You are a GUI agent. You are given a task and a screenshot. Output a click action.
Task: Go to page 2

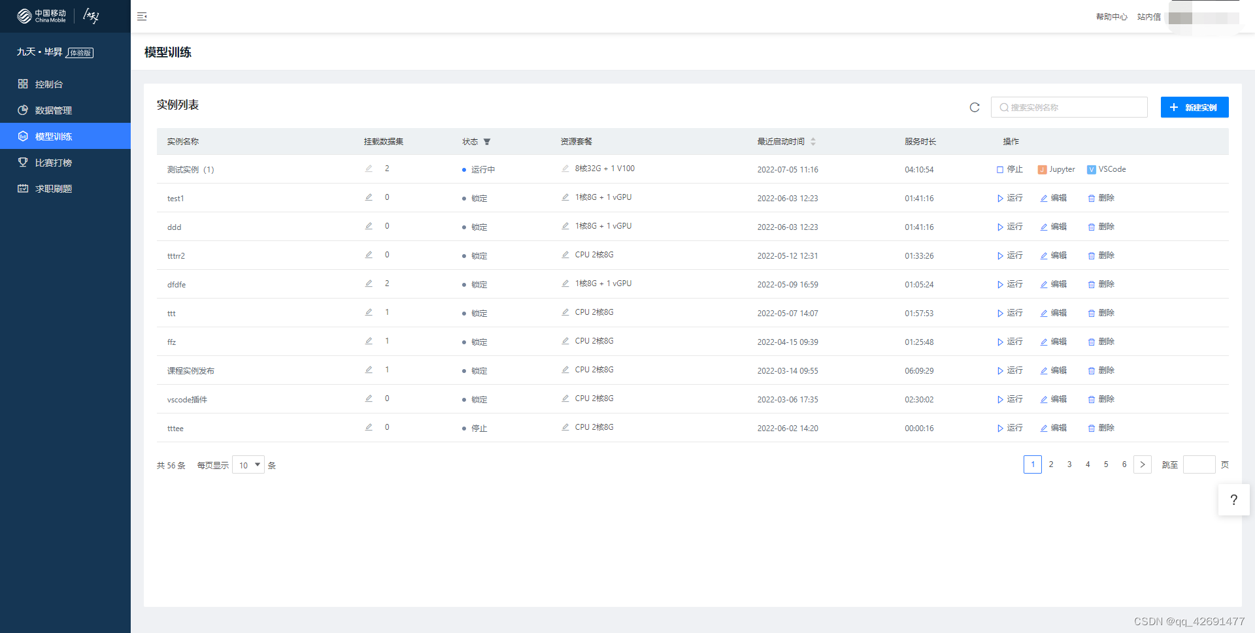[x=1051, y=464]
